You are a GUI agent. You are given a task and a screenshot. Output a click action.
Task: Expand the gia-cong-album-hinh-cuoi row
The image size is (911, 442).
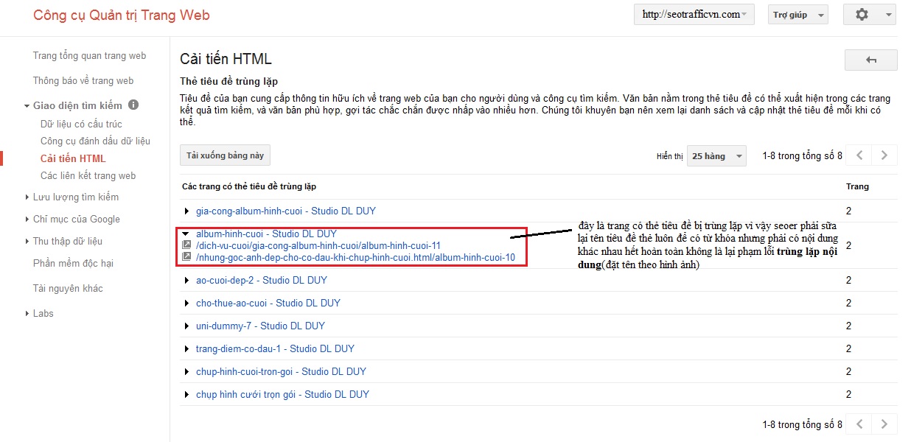[186, 211]
